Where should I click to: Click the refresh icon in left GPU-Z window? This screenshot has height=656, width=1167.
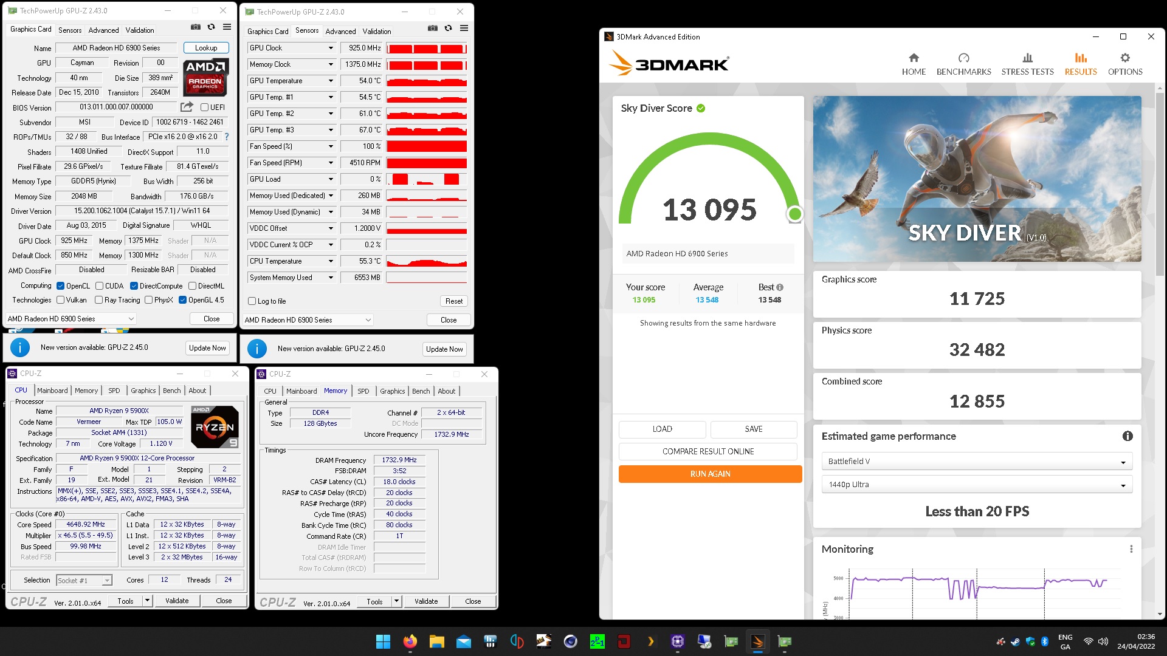pos(211,27)
